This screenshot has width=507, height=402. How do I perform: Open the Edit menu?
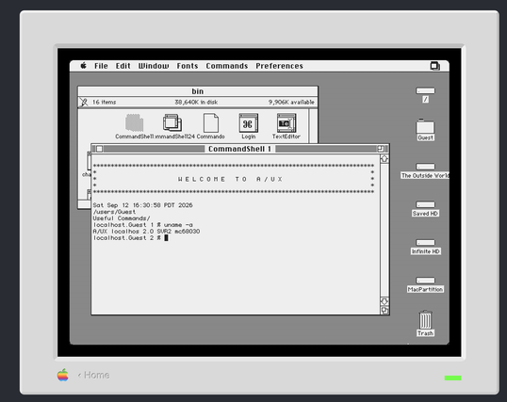(x=123, y=66)
